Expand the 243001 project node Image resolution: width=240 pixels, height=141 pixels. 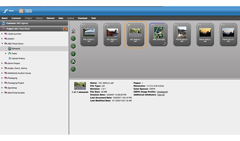2,39
